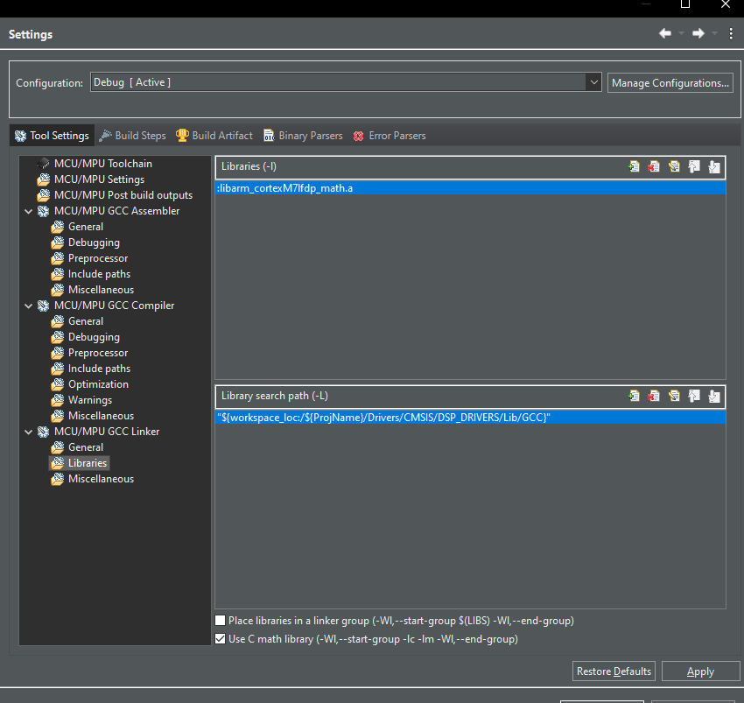Switch to the Build Steps tab

(132, 136)
